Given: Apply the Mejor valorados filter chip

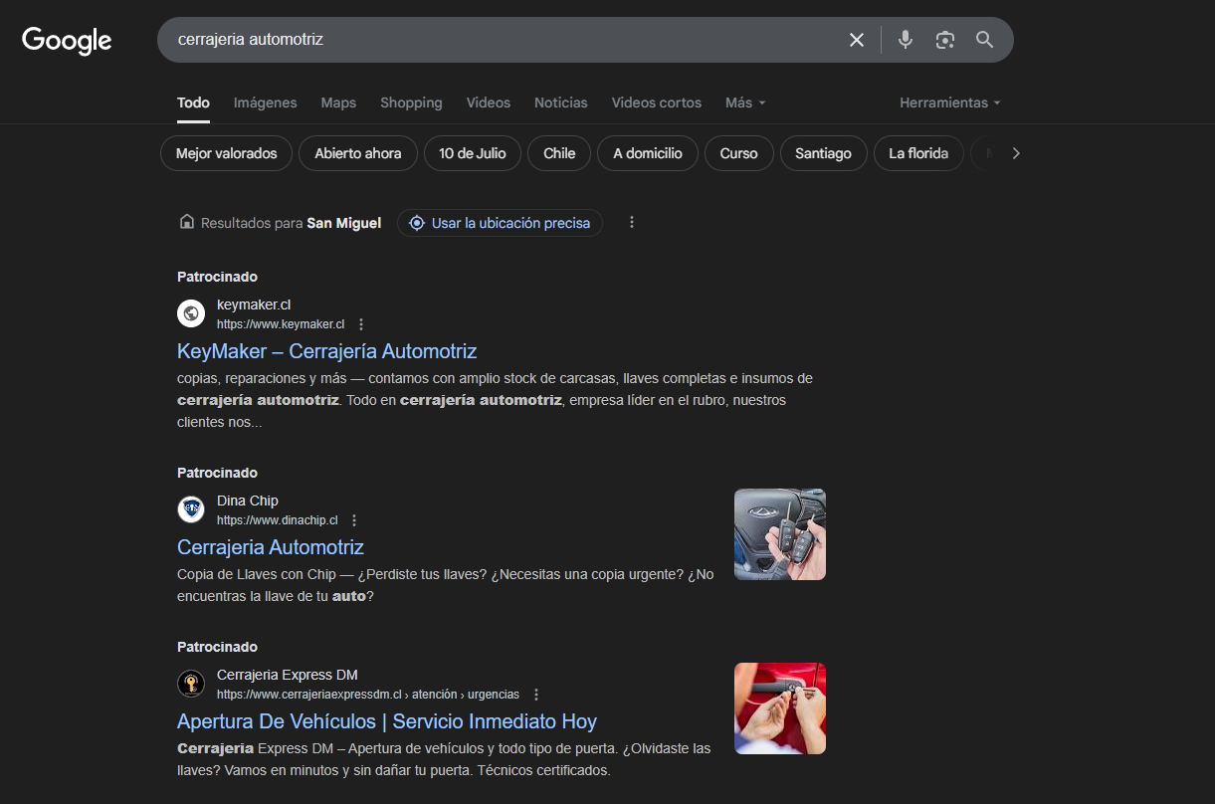Looking at the screenshot, I should tap(226, 153).
